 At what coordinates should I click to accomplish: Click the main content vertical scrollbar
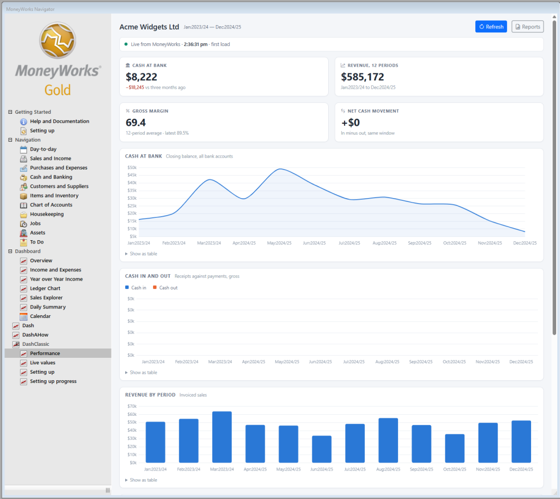point(555,178)
